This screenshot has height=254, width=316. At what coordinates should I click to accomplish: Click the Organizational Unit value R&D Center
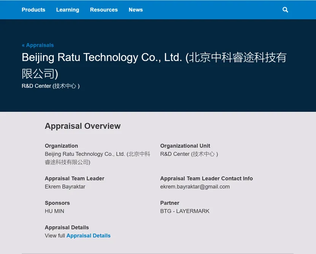[189, 154]
